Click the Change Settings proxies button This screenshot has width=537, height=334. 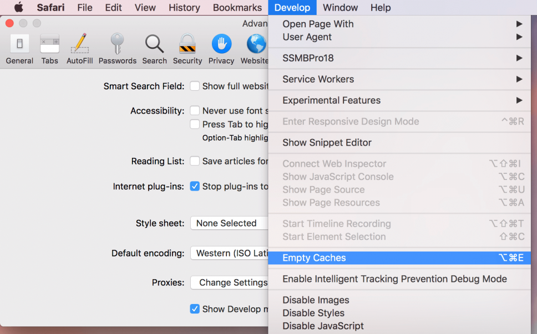(229, 282)
